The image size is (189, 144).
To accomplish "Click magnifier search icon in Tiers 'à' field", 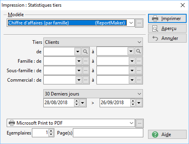I will point(139,51).
